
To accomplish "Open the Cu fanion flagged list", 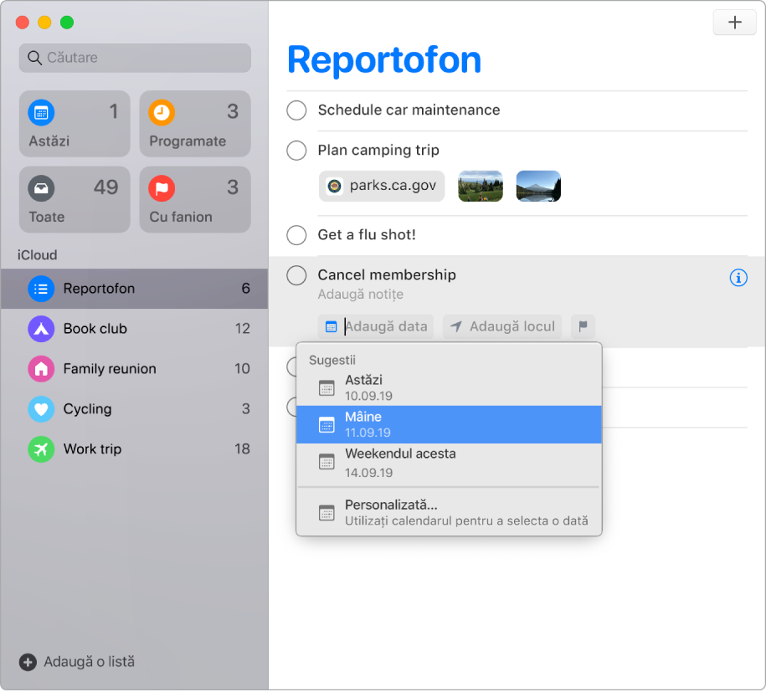I will pos(194,199).
